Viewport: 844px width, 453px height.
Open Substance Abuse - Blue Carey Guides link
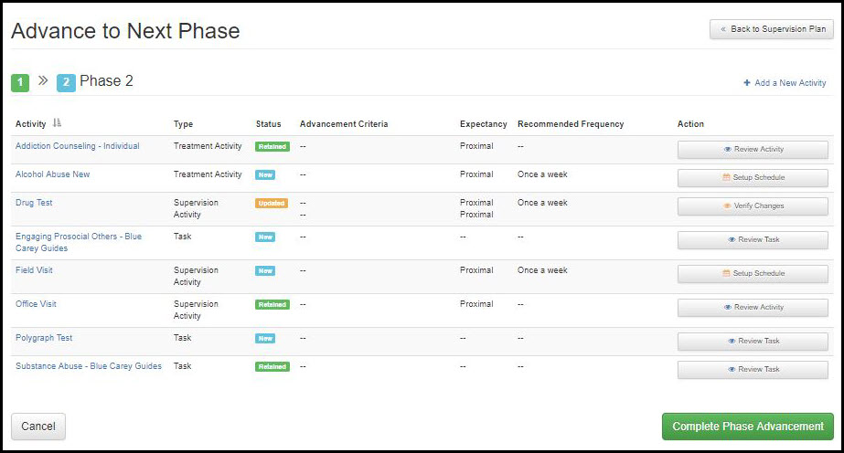click(x=88, y=366)
